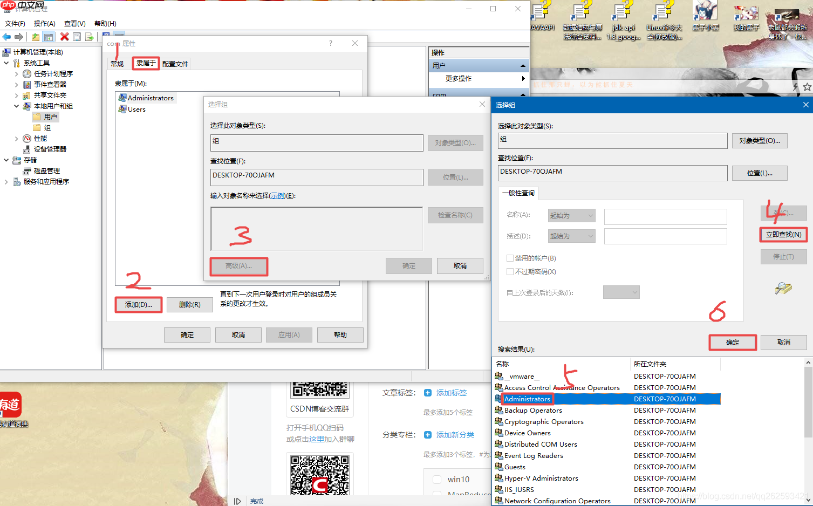Open 磁盘管理 in the storage tree
Viewport: 813px width, 506px height.
click(x=46, y=171)
